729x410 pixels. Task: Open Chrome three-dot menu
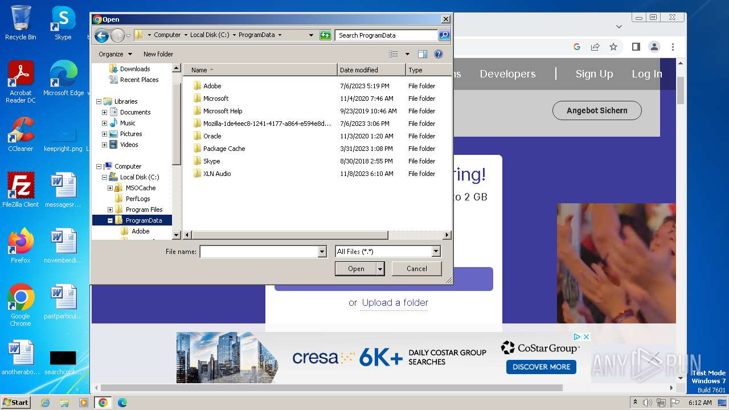tap(673, 47)
